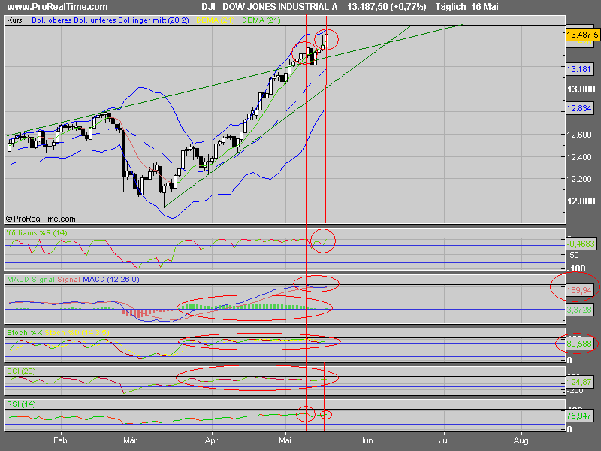The image size is (601, 451).
Task: Click the blue 13.181 Bollinger value tag
Action: [x=578, y=69]
